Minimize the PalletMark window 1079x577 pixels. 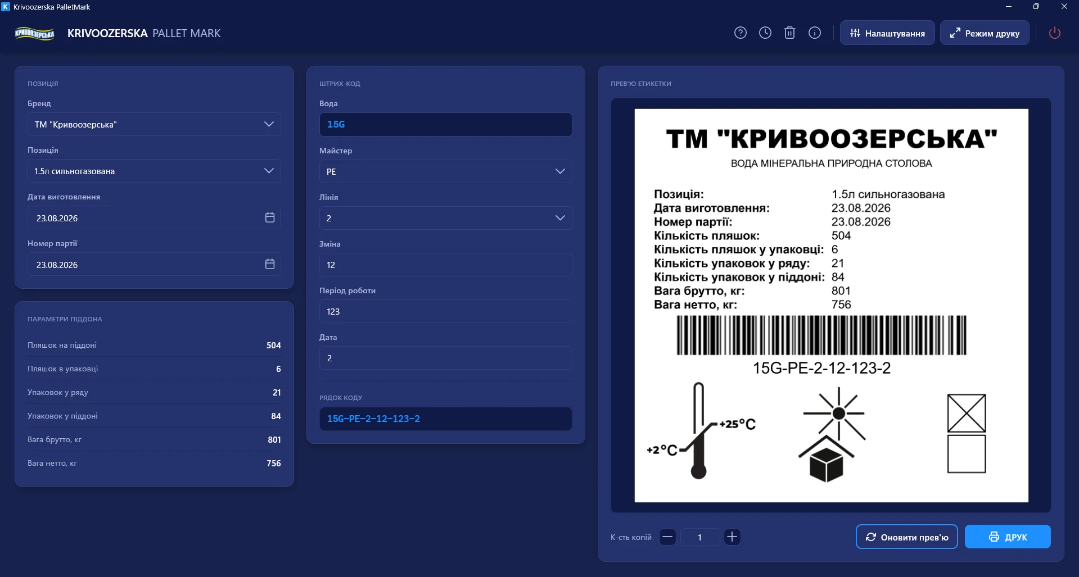click(x=1008, y=7)
